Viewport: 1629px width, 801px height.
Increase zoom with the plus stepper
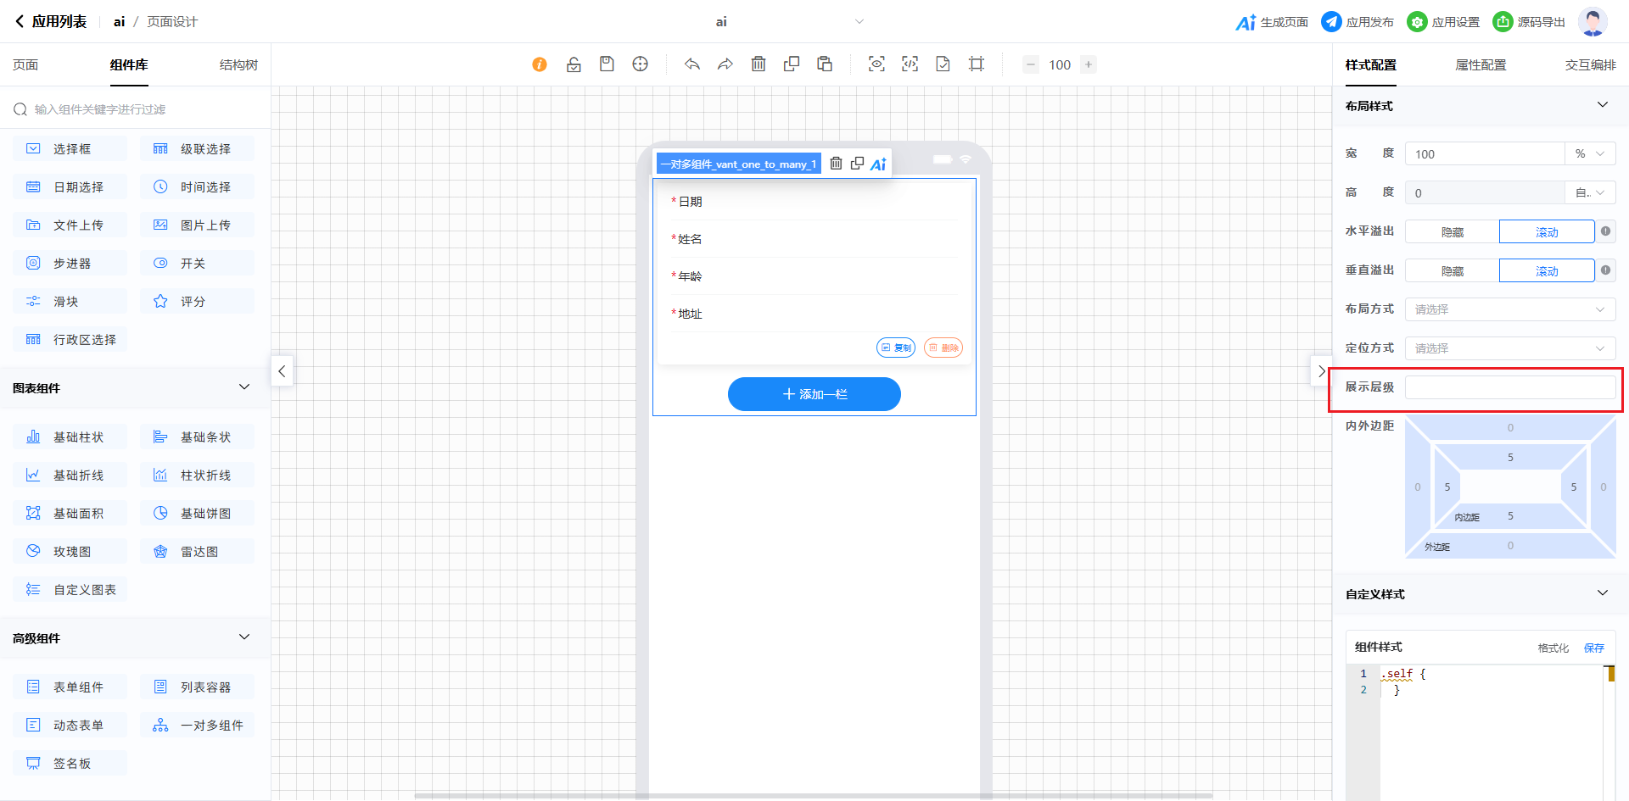click(x=1089, y=64)
